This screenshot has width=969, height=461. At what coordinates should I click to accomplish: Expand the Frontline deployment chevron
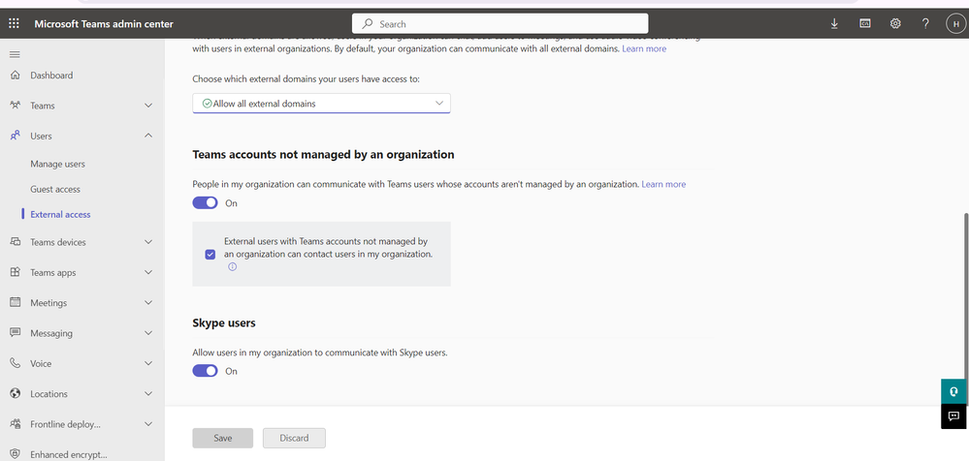[x=148, y=424]
